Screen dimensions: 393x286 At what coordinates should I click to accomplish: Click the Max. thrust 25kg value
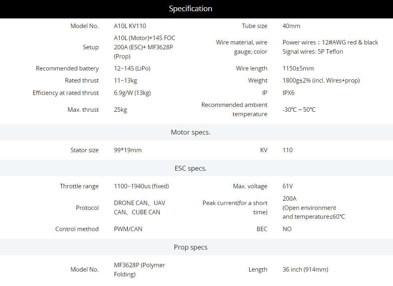(x=120, y=109)
